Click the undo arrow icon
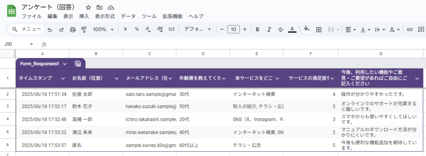426x156 pixels. (x=50, y=29)
